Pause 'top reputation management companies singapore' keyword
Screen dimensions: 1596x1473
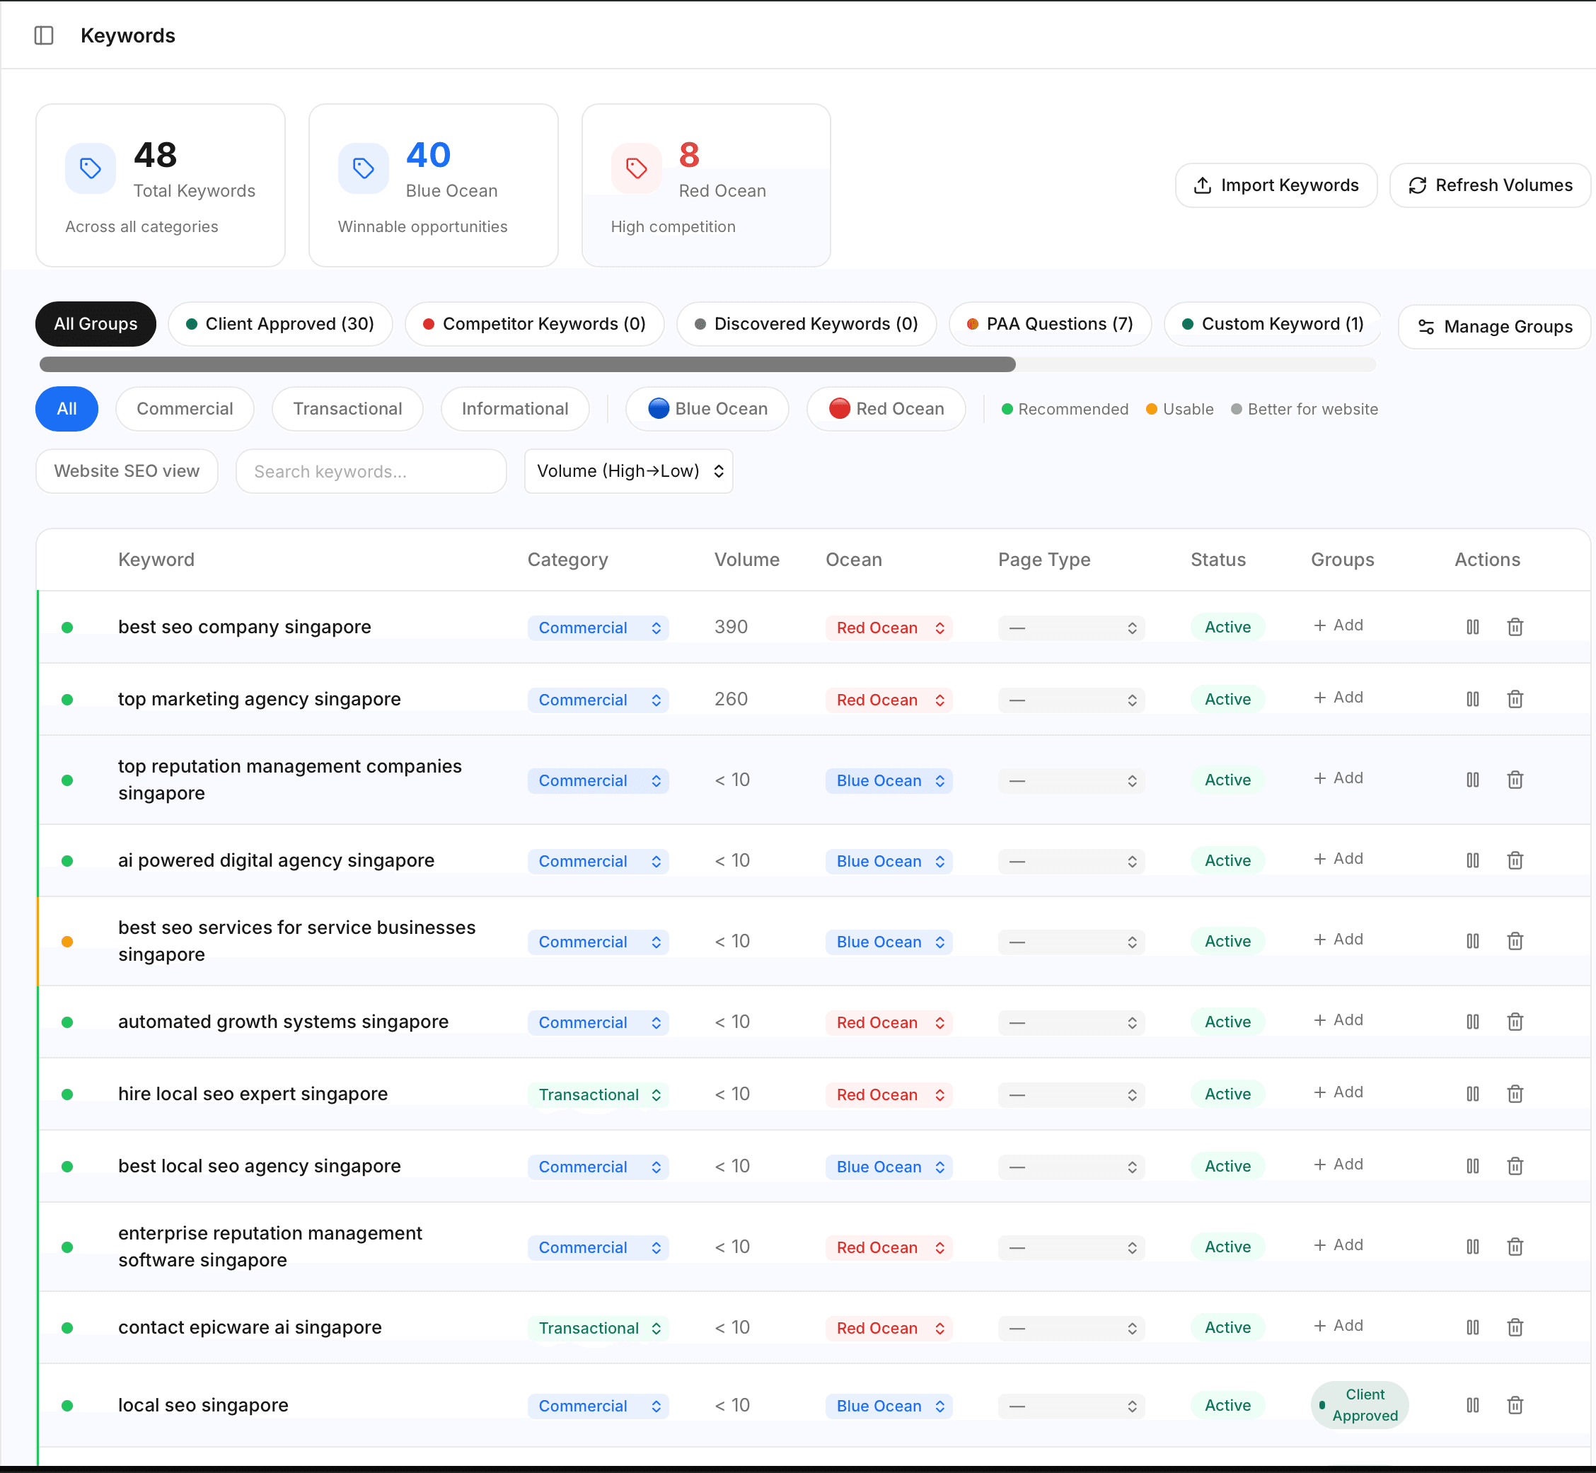[1472, 780]
